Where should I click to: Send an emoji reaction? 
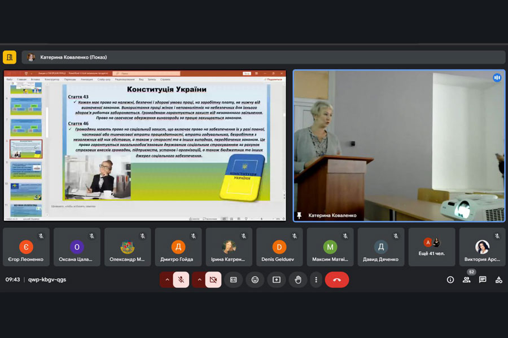[255, 280]
